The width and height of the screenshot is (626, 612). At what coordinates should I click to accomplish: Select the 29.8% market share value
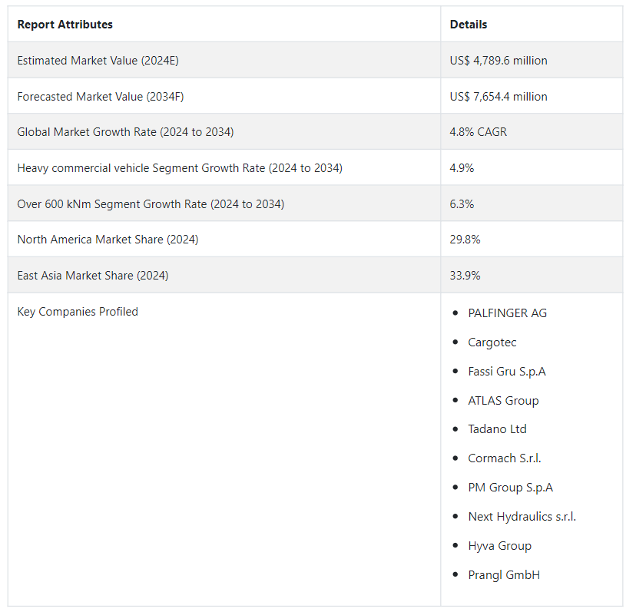click(465, 240)
